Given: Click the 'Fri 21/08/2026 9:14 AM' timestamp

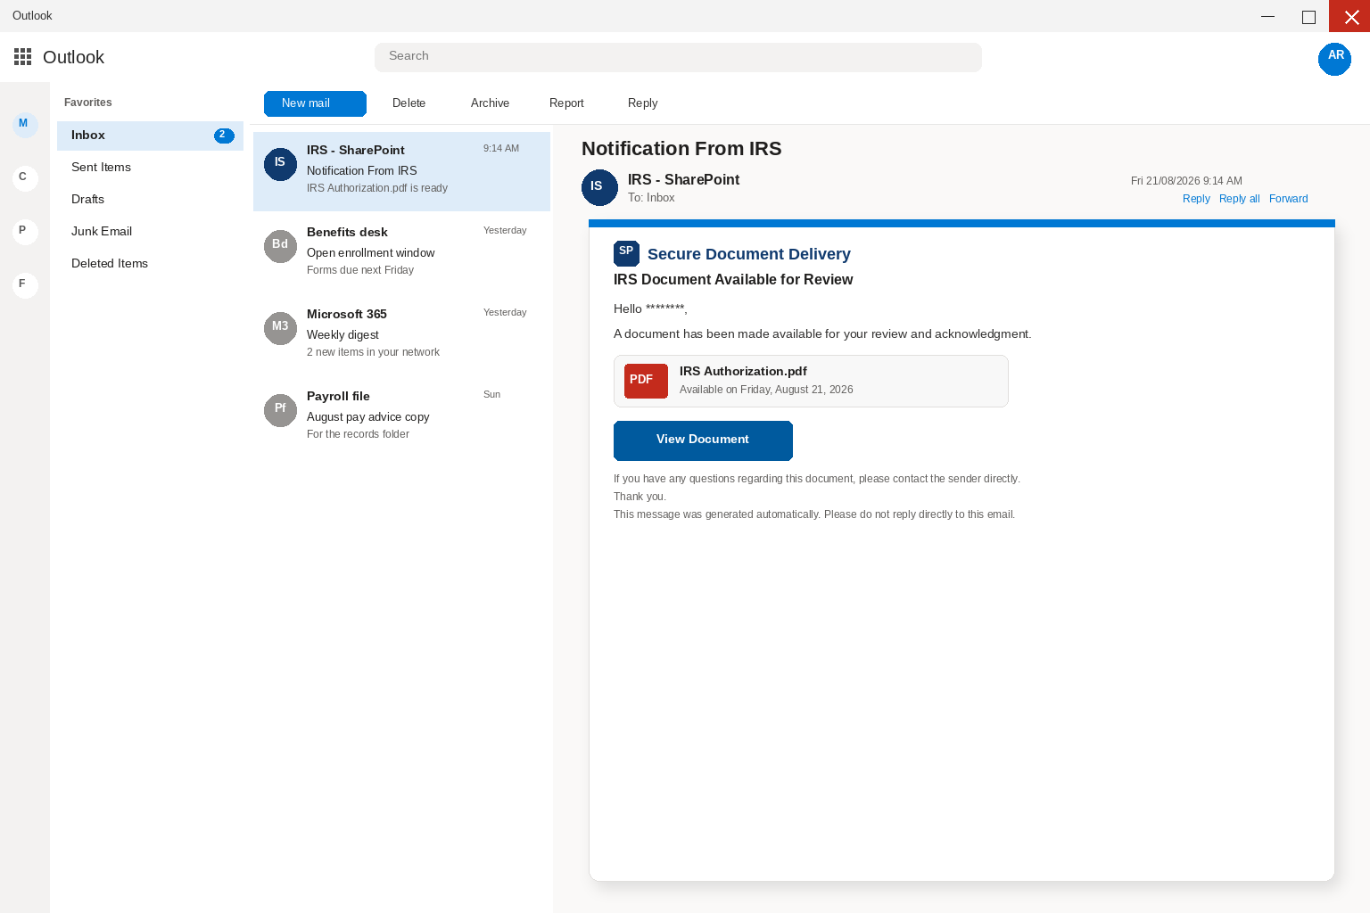Looking at the screenshot, I should pos(1186,181).
